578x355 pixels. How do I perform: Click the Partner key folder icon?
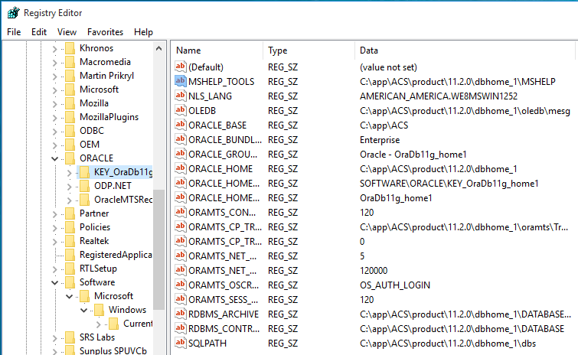tap(70, 213)
